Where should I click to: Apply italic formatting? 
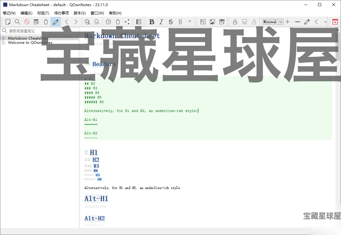(x=161, y=22)
